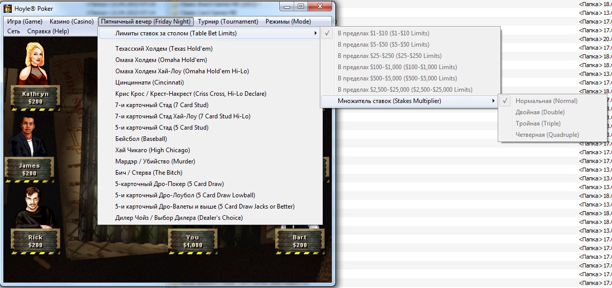
Task: Choose Хай Чикаго (High Chicago)
Action: 210,150
